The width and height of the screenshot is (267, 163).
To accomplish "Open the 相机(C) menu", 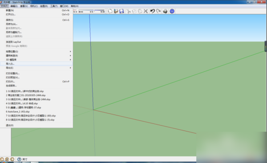I will (x=34, y=6).
